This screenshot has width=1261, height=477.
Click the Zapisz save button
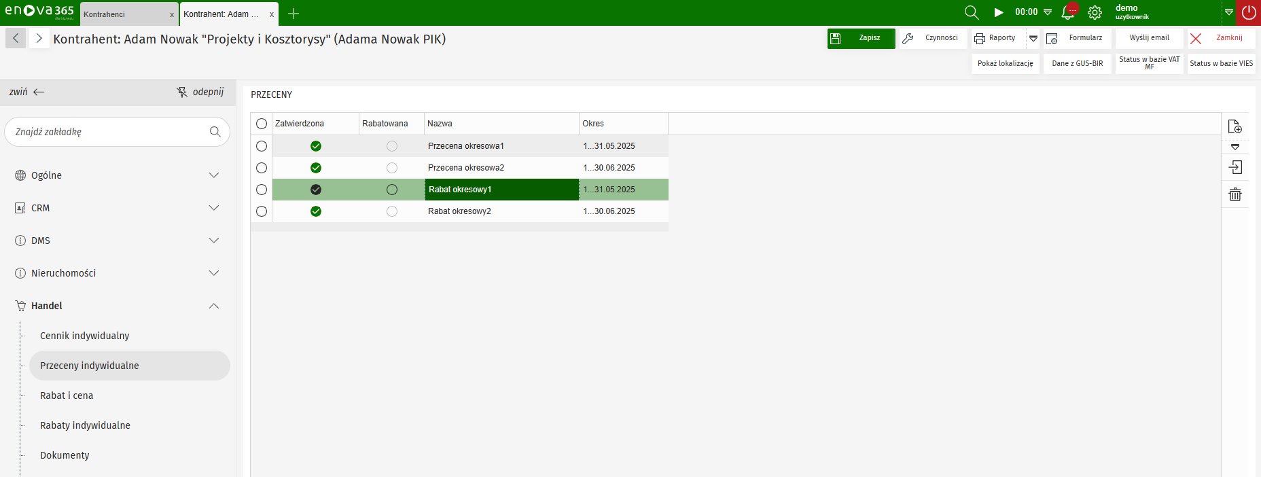coord(861,38)
